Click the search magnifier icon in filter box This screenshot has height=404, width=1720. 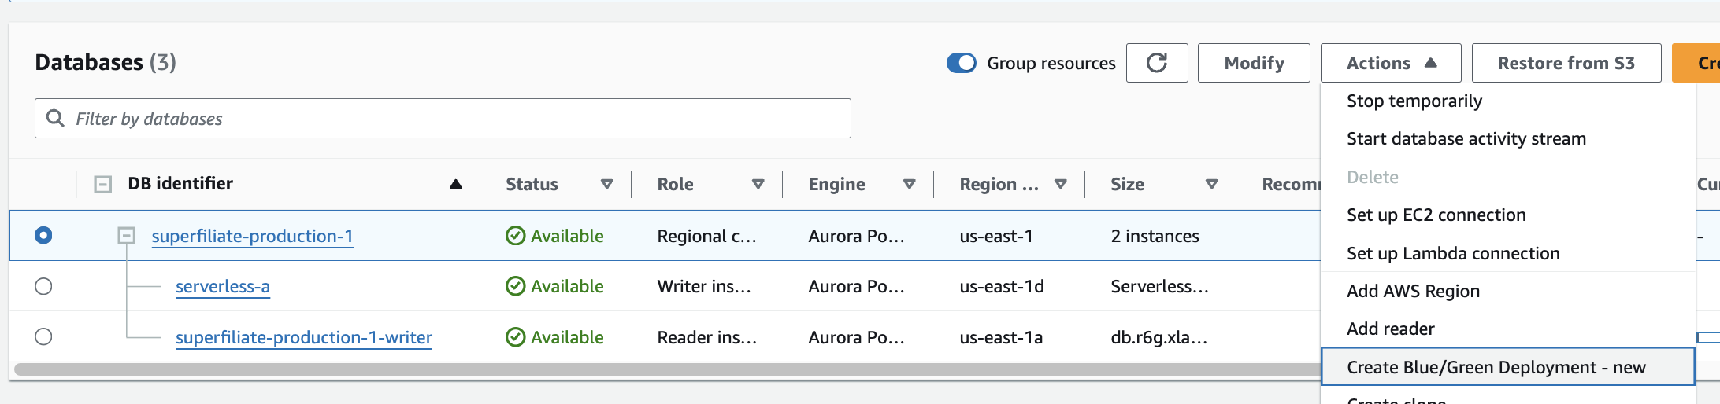pos(55,118)
